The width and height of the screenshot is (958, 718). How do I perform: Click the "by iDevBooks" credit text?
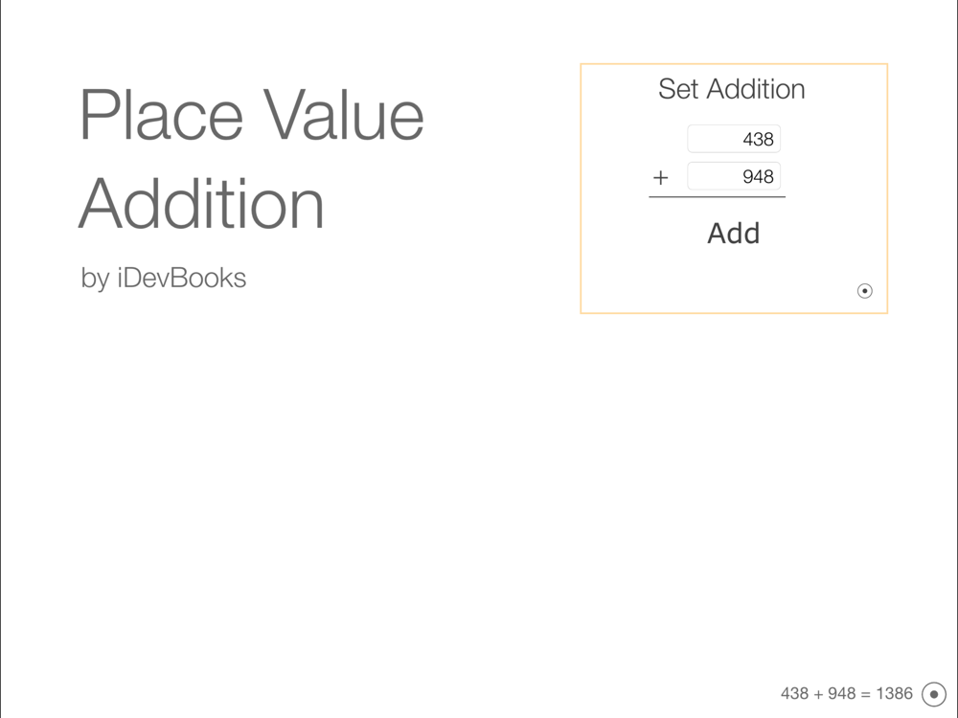[x=164, y=279]
